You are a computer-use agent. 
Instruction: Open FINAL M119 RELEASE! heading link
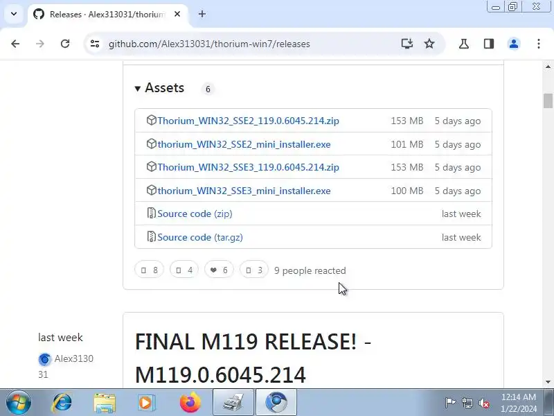[x=253, y=358]
